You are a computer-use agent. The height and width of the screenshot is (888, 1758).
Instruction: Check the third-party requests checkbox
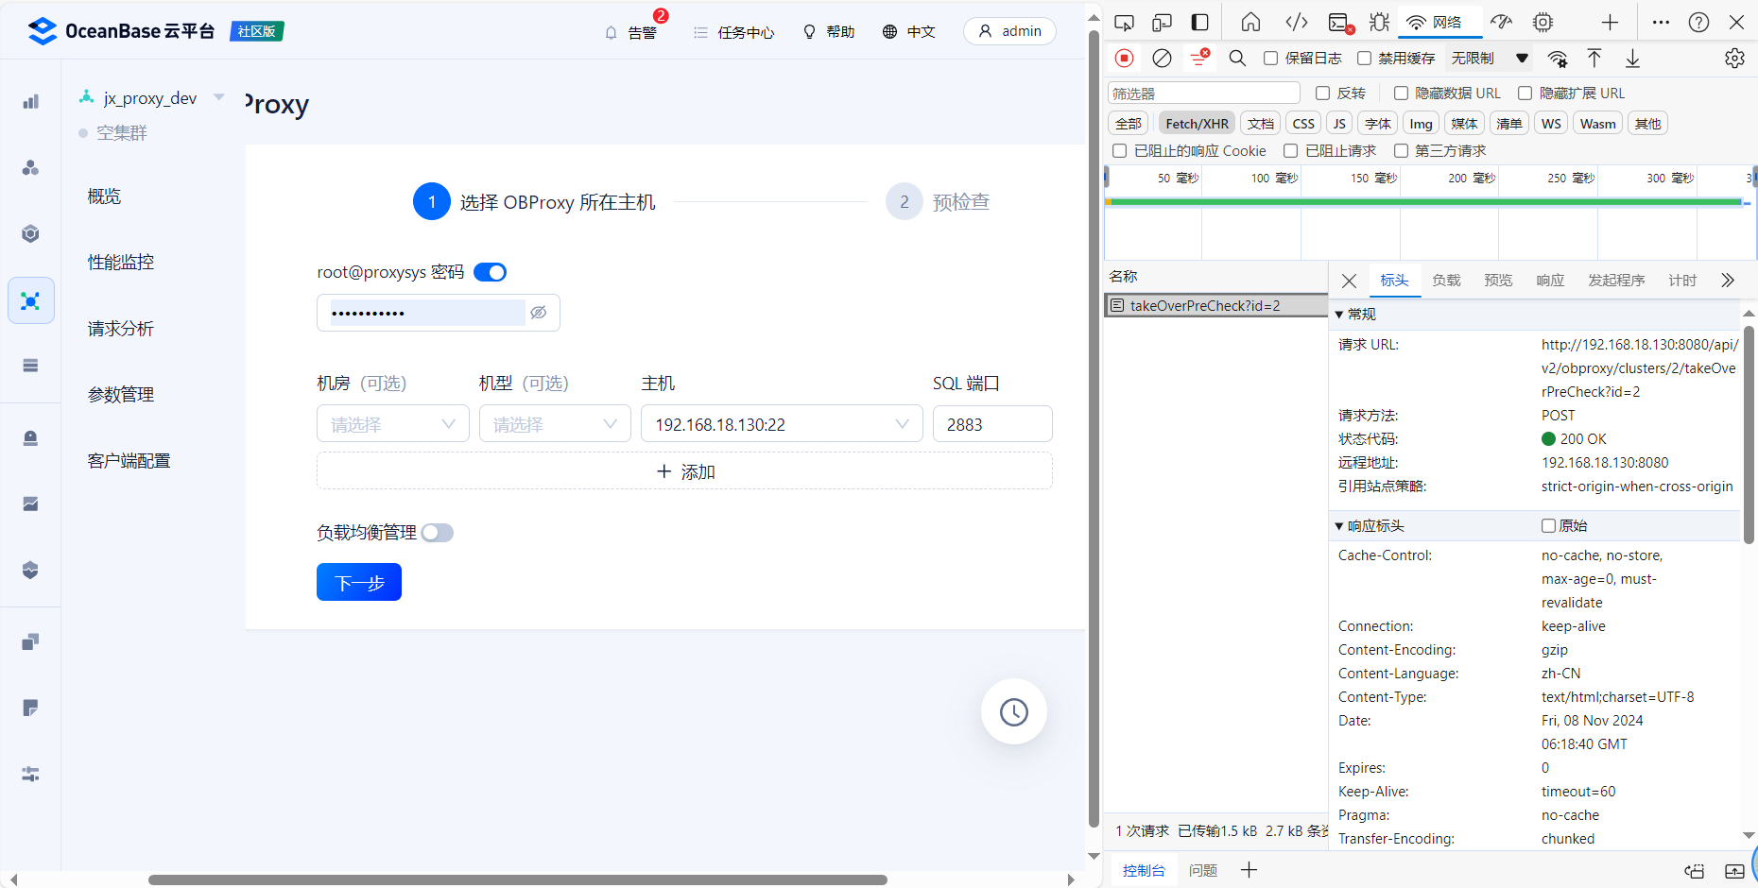click(x=1401, y=151)
